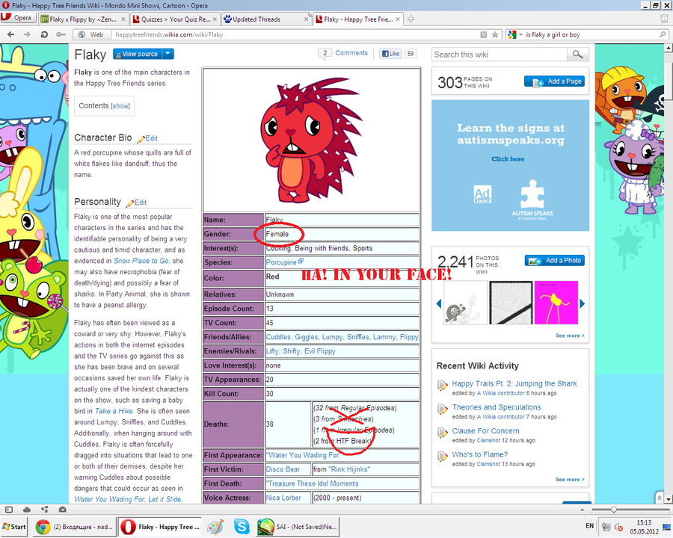
Task: Go forward using the browser arrow
Action: point(27,35)
